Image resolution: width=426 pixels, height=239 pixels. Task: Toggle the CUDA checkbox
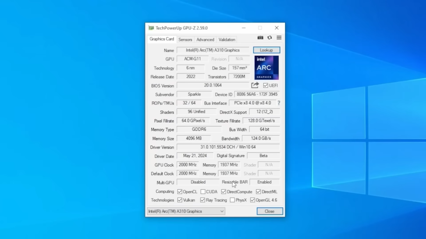tap(203, 192)
